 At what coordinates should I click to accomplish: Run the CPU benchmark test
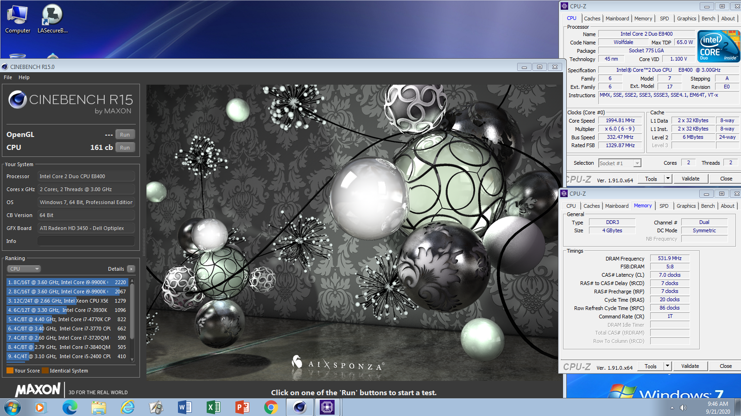[x=125, y=148]
